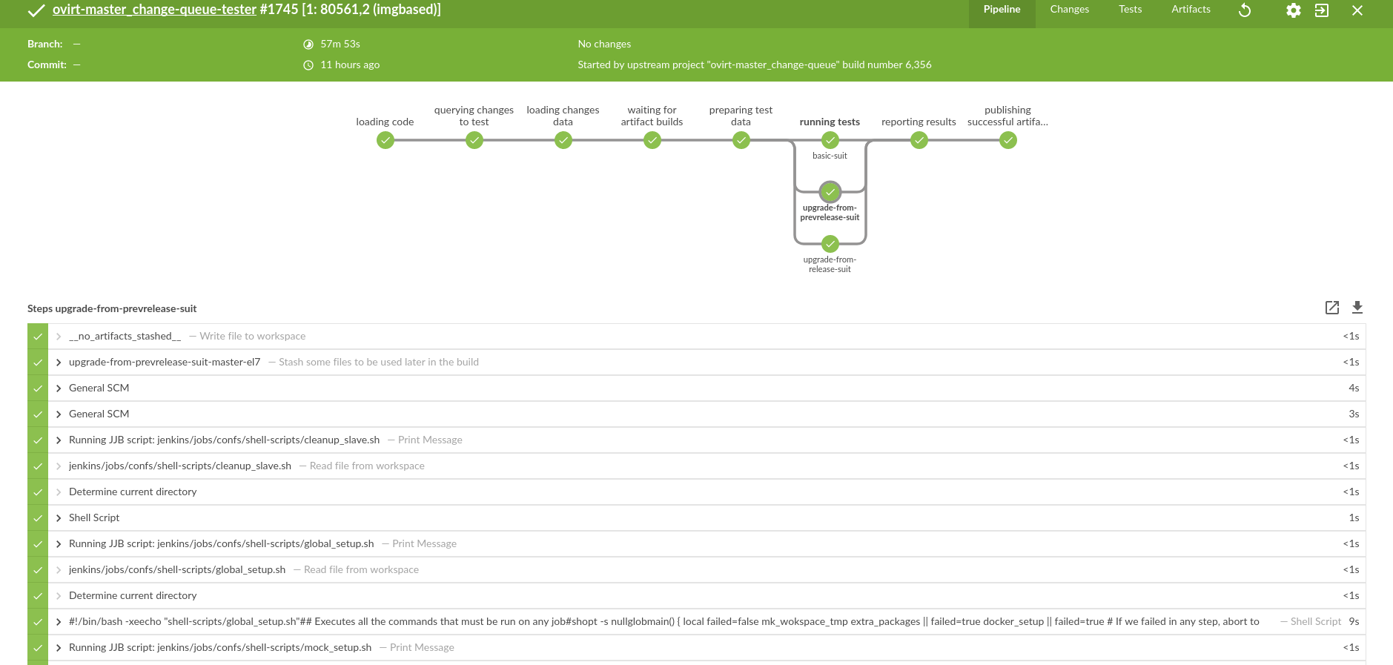Switch to the Changes tab
Image resolution: width=1393 pixels, height=665 pixels.
point(1069,10)
